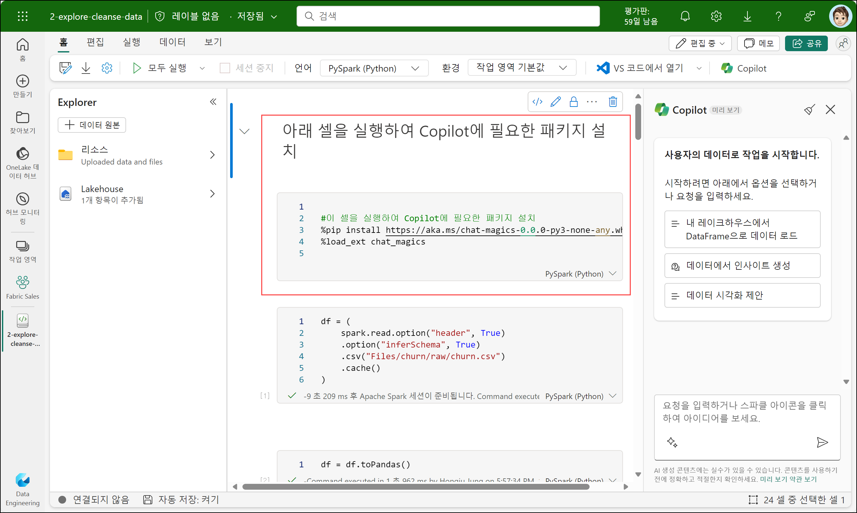Viewport: 857px width, 513px height.
Task: Switch to the 데이터 ribbon tab
Action: tap(172, 42)
